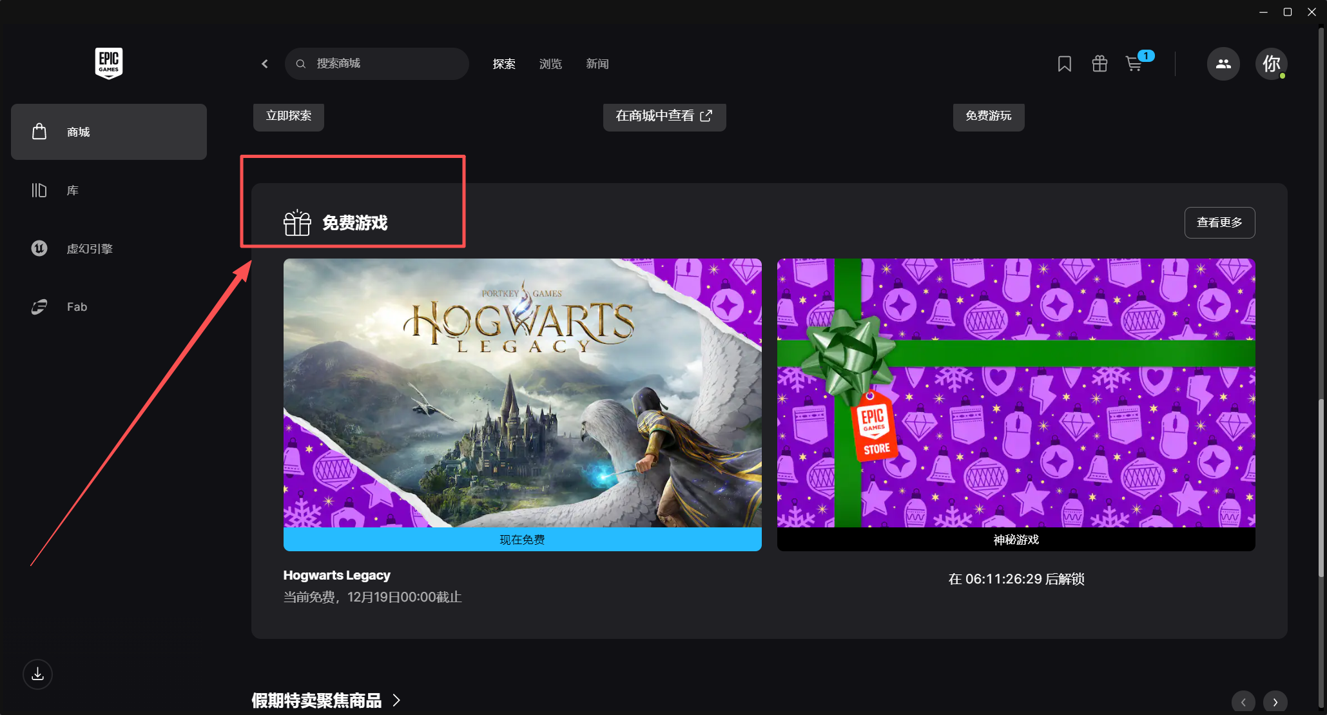Viewport: 1327px width, 715px height.
Task: Click the 查看更多 button
Action: coord(1219,222)
